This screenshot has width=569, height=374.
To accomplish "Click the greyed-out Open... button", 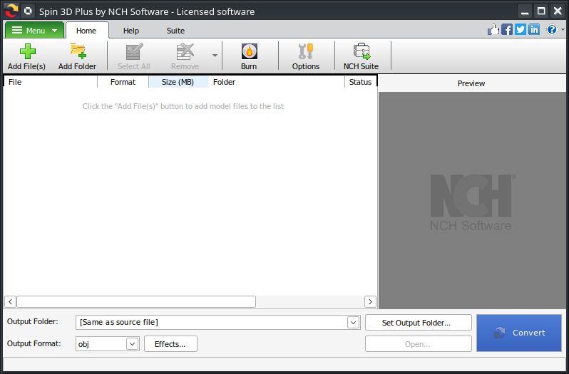I will [x=419, y=344].
